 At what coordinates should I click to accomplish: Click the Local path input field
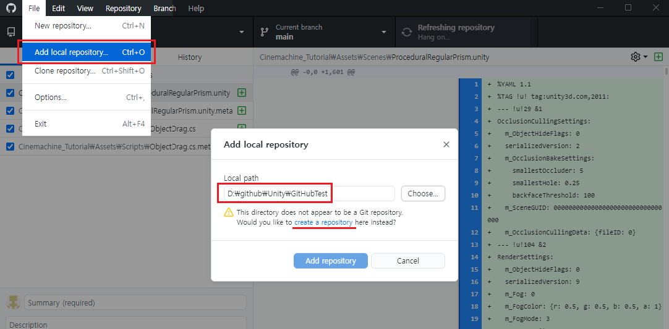tap(309, 193)
